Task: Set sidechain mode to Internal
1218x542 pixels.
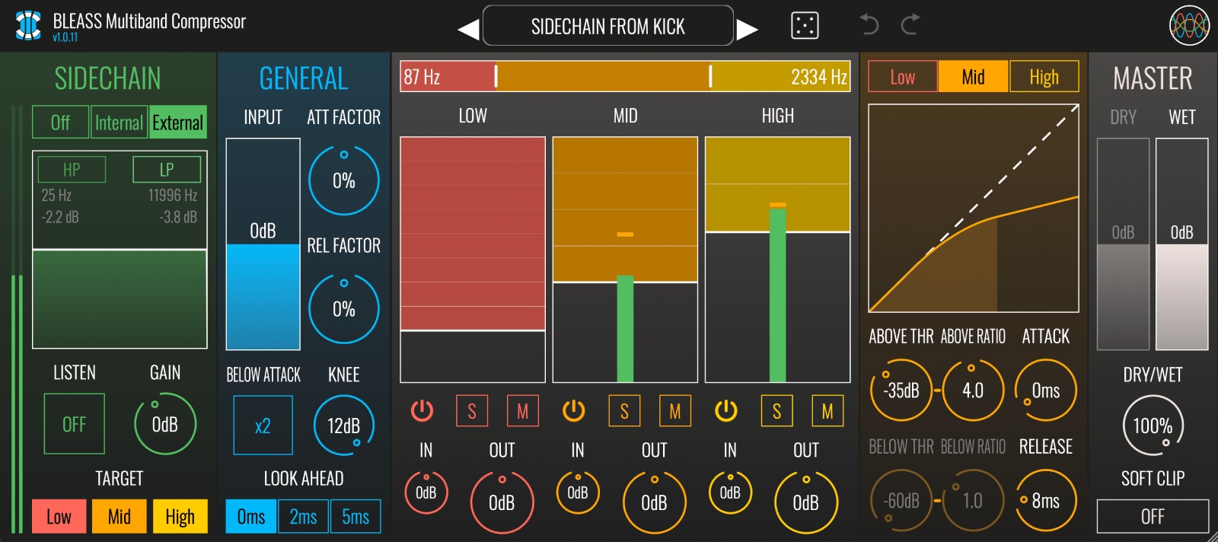Action: click(119, 123)
